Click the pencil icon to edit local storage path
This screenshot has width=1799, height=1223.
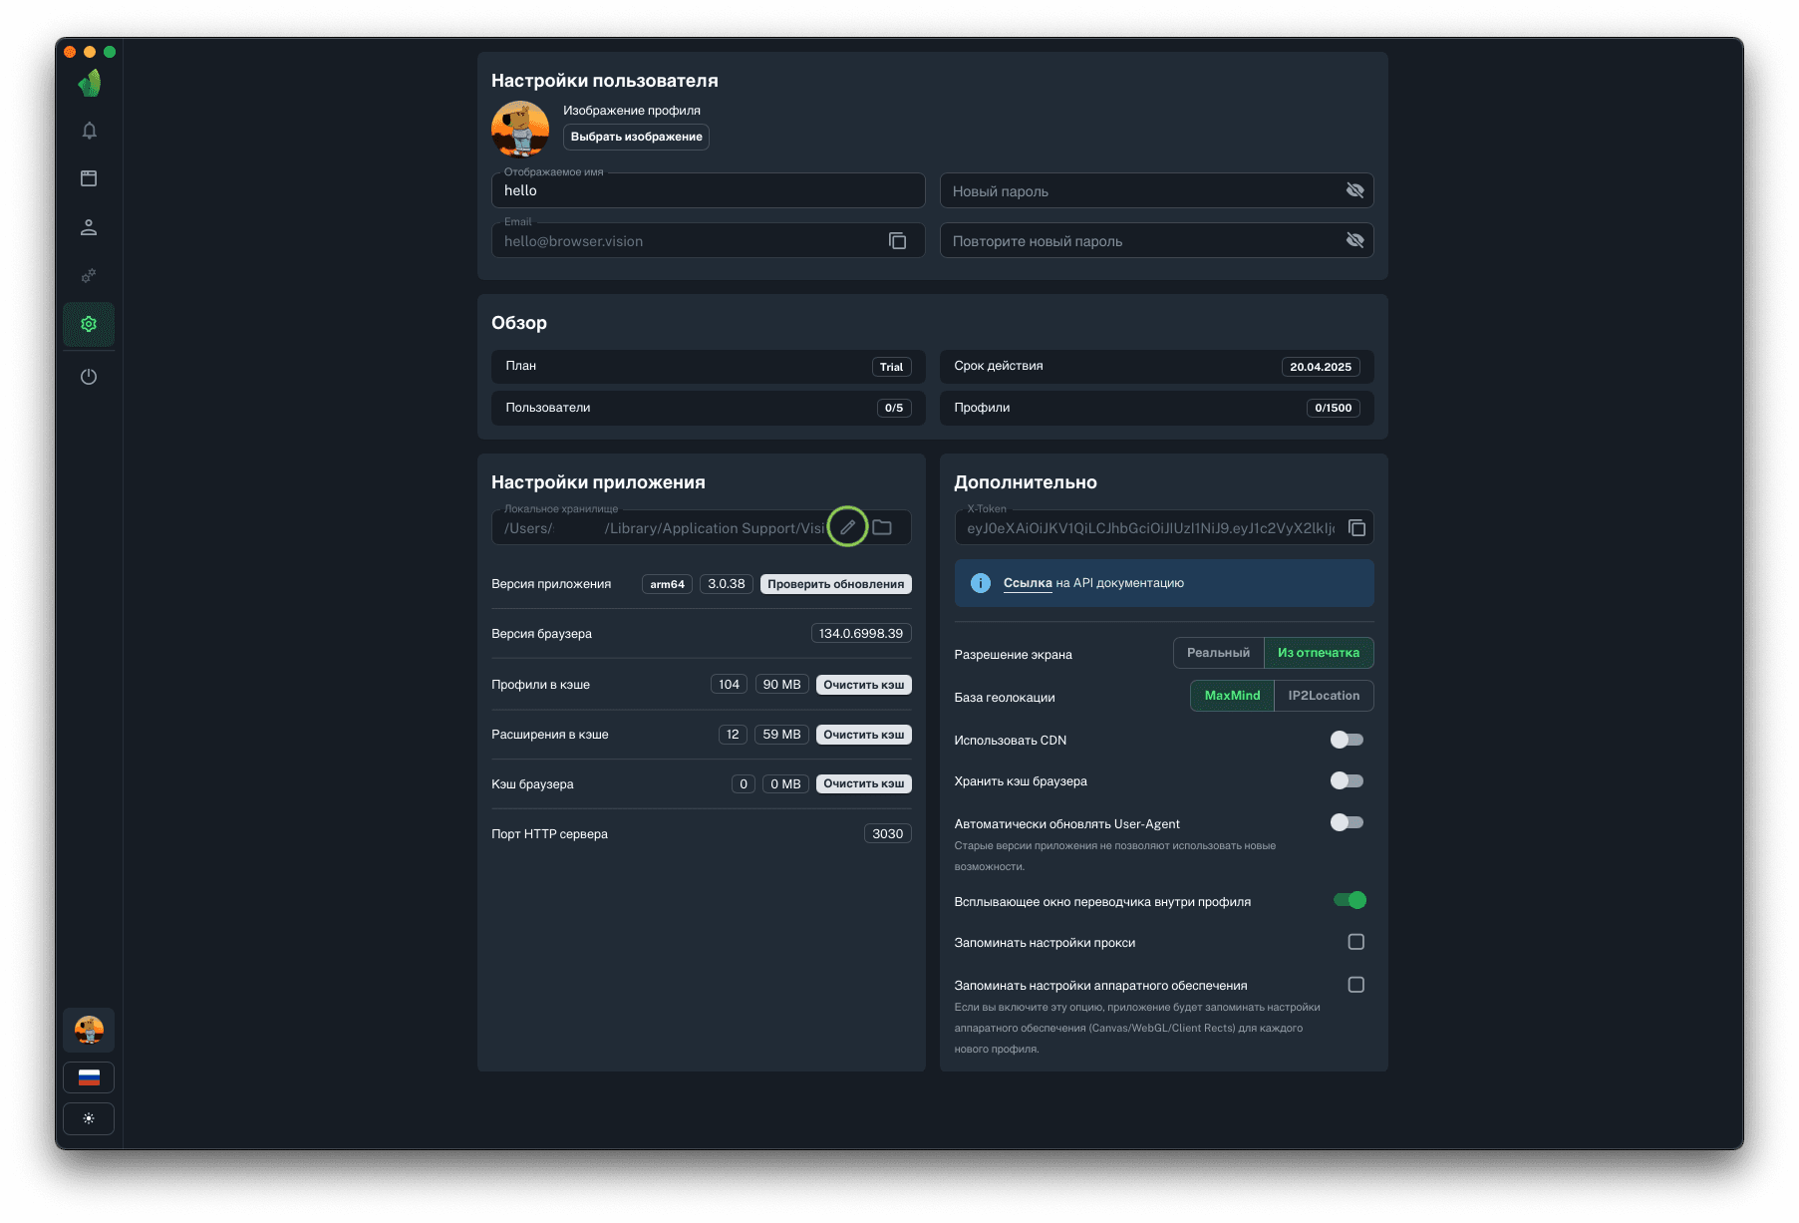tap(847, 527)
